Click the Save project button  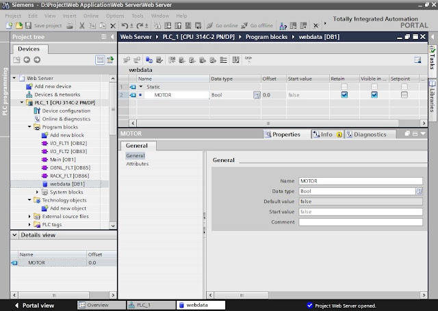[43, 26]
